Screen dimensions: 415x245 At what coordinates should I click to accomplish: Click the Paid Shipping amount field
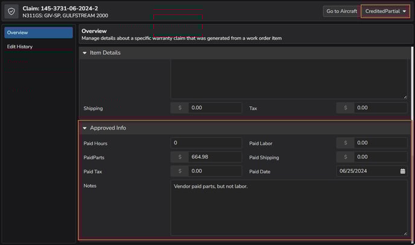tap(381, 157)
